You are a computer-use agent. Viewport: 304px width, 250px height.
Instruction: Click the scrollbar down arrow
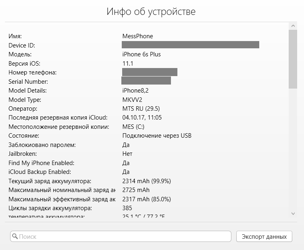(x=293, y=213)
